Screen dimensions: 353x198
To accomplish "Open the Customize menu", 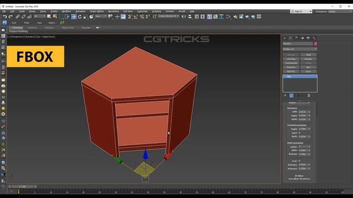I will [x=142, y=11].
